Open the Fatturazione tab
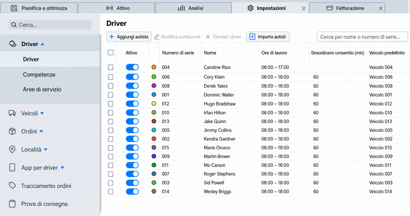Viewport: 410px width, 216px height. pos(347,8)
